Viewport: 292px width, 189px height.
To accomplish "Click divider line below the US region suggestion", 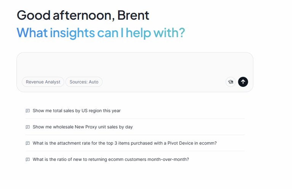I will (135, 119).
